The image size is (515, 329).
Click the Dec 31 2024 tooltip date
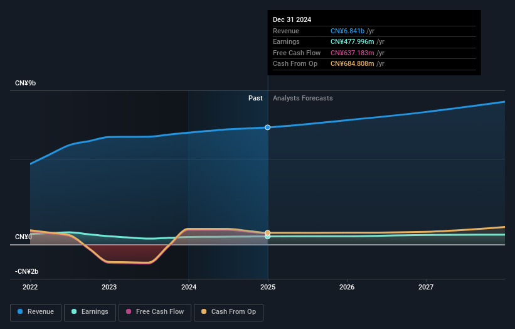tap(292, 19)
